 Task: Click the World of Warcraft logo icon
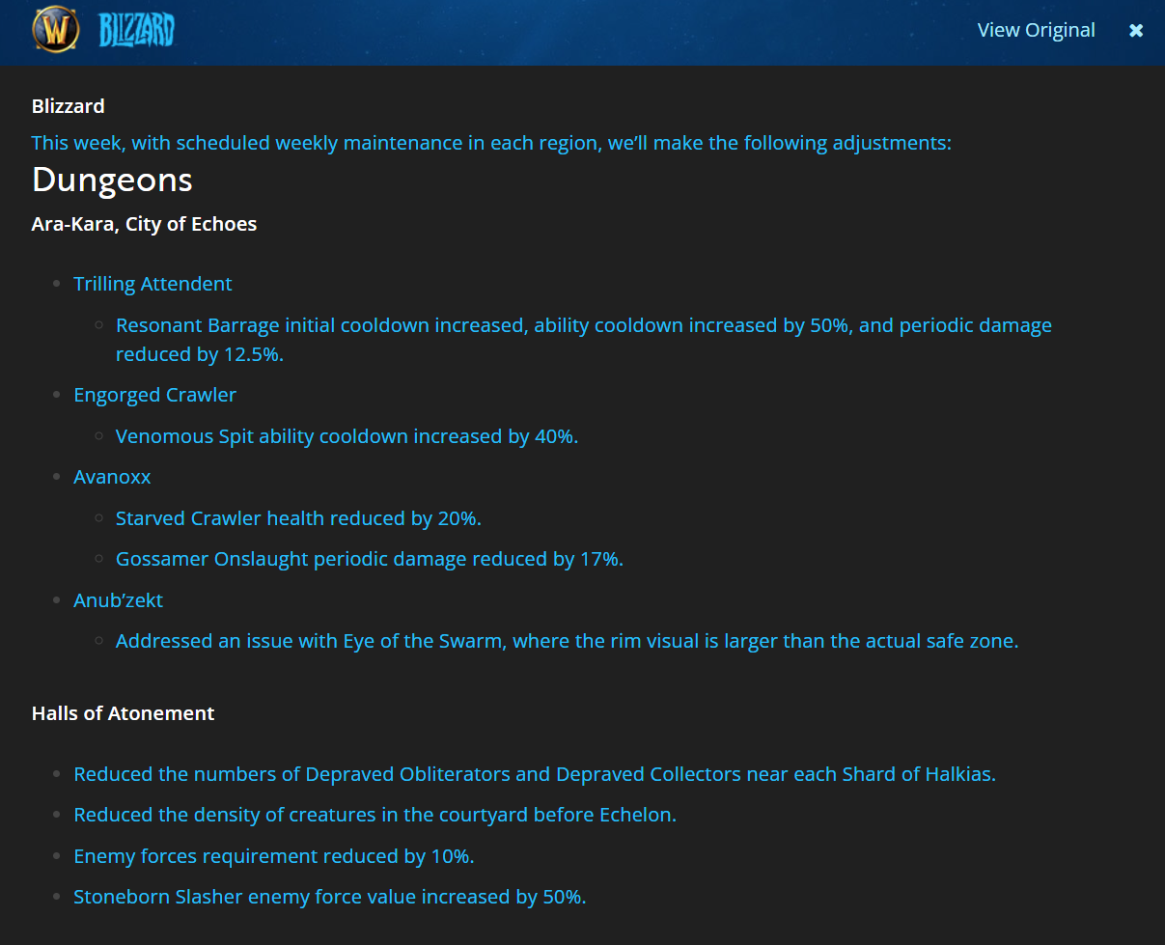(56, 30)
